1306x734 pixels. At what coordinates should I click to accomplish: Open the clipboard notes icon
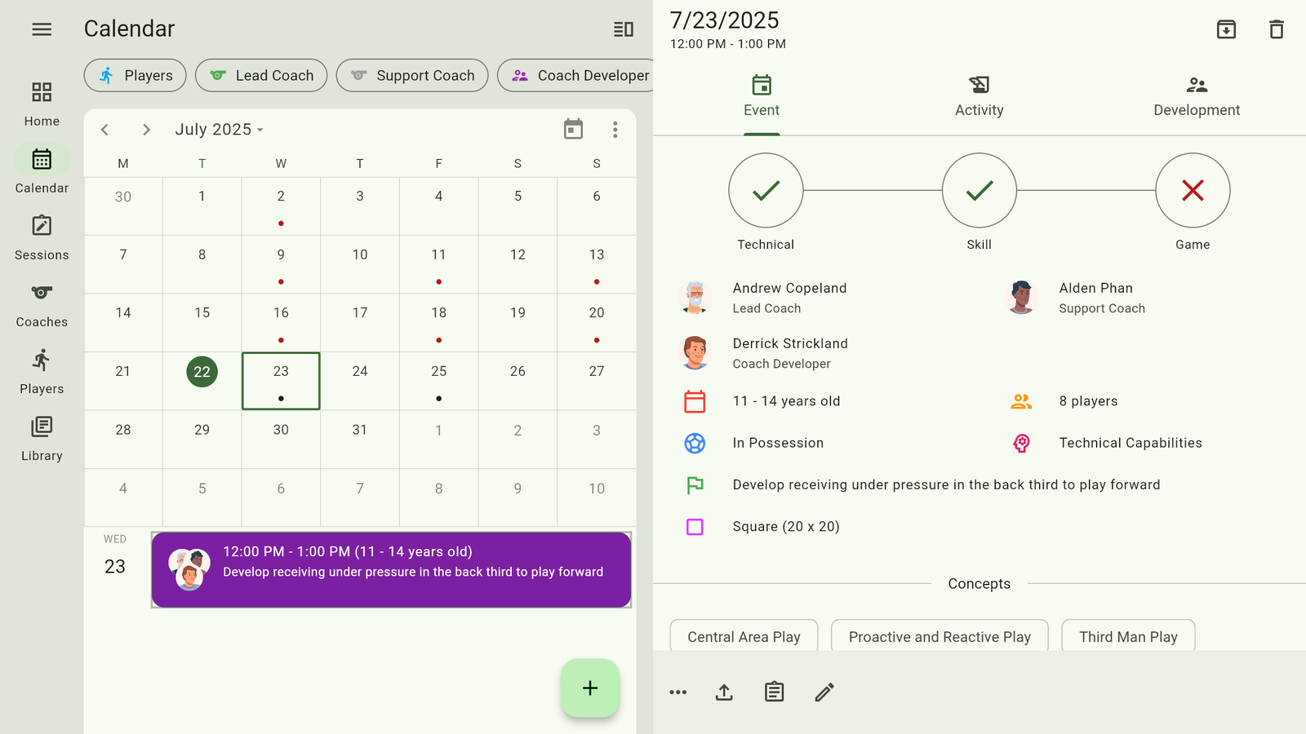[774, 692]
